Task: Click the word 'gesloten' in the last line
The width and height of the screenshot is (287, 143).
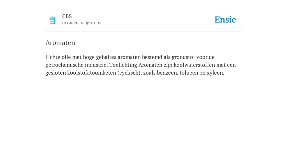Action: point(56,73)
